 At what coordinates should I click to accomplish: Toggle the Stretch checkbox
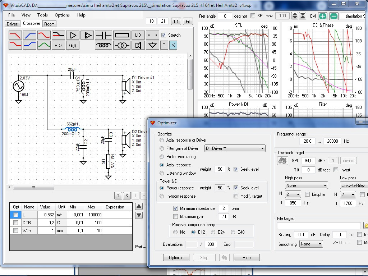164,35
